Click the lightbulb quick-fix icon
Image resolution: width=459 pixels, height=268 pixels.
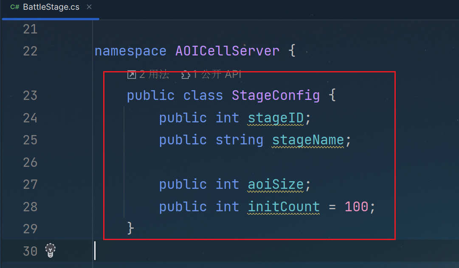click(51, 251)
